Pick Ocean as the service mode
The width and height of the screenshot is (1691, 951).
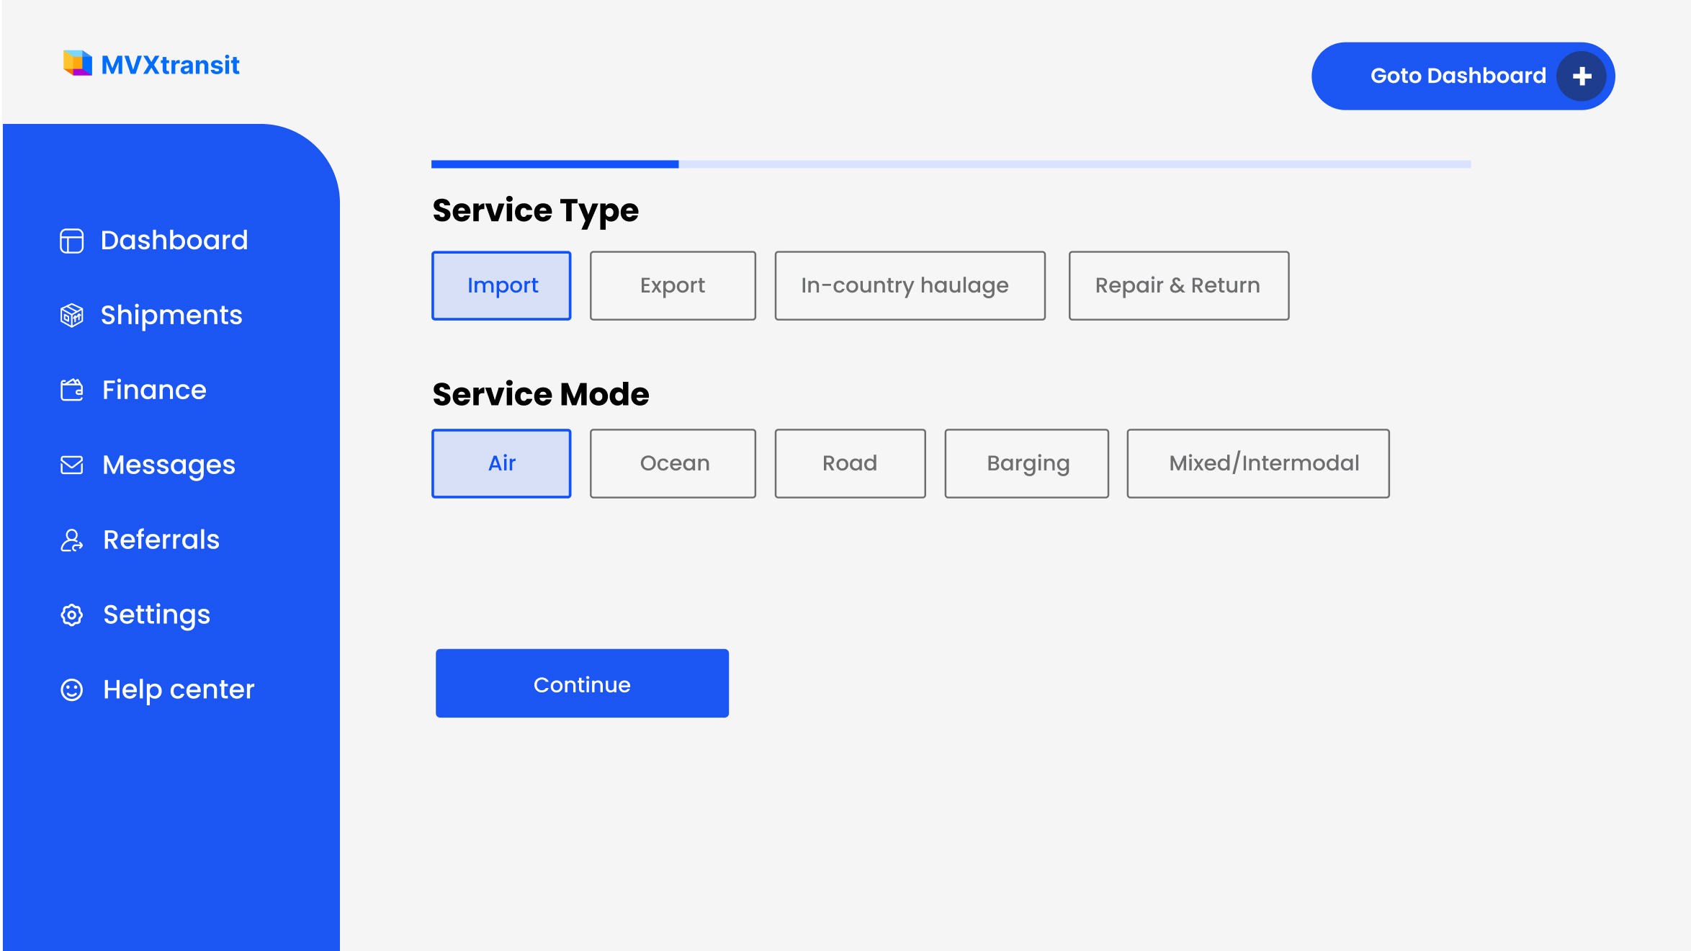point(673,464)
